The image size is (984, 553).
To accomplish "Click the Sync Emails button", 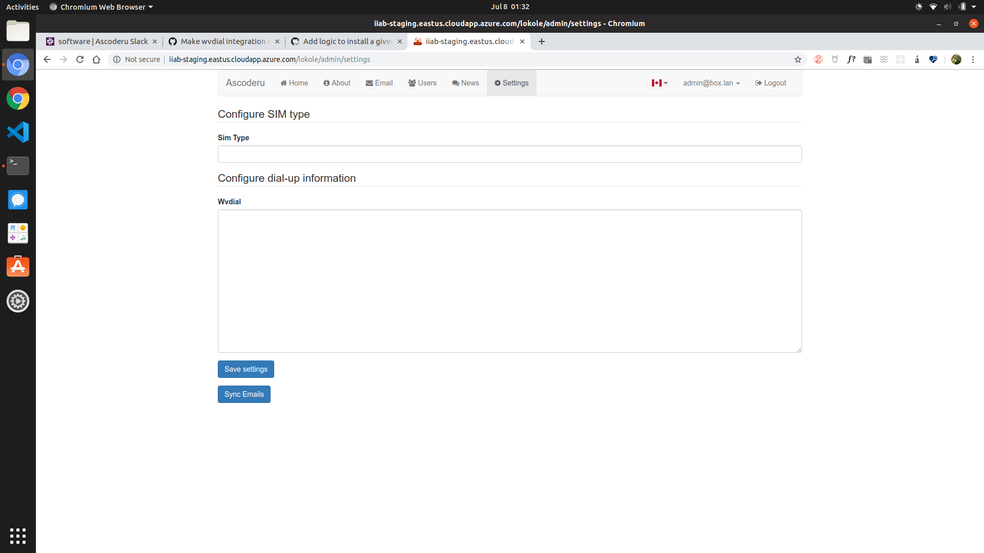I will tap(244, 394).
